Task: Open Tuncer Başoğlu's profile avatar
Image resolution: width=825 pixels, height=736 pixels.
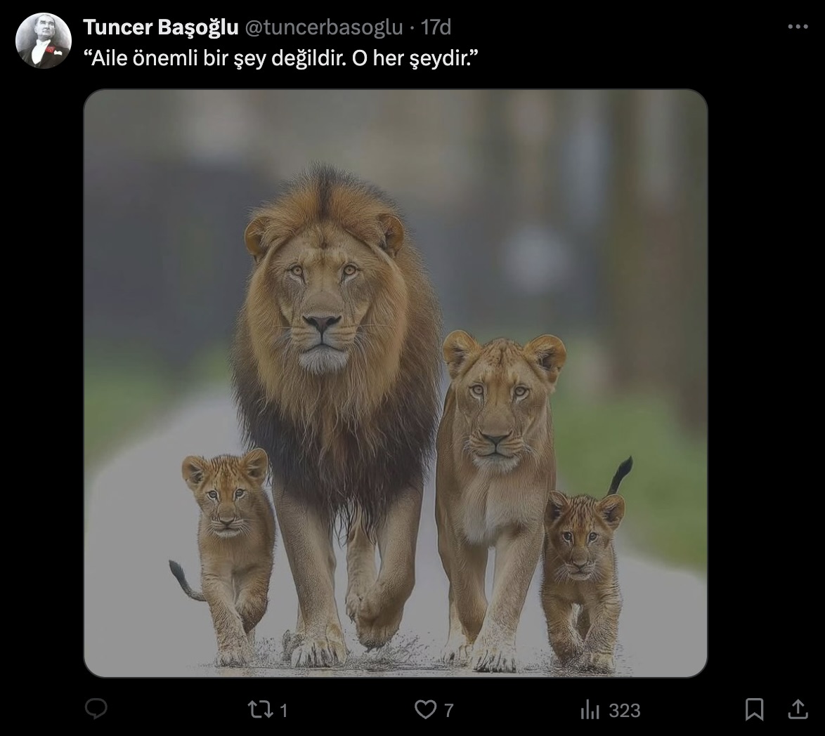Action: pyautogui.click(x=44, y=40)
